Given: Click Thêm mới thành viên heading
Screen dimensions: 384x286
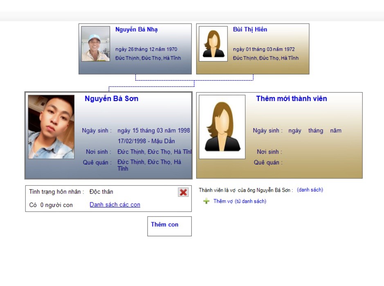Looking at the screenshot, I should click(x=292, y=99).
